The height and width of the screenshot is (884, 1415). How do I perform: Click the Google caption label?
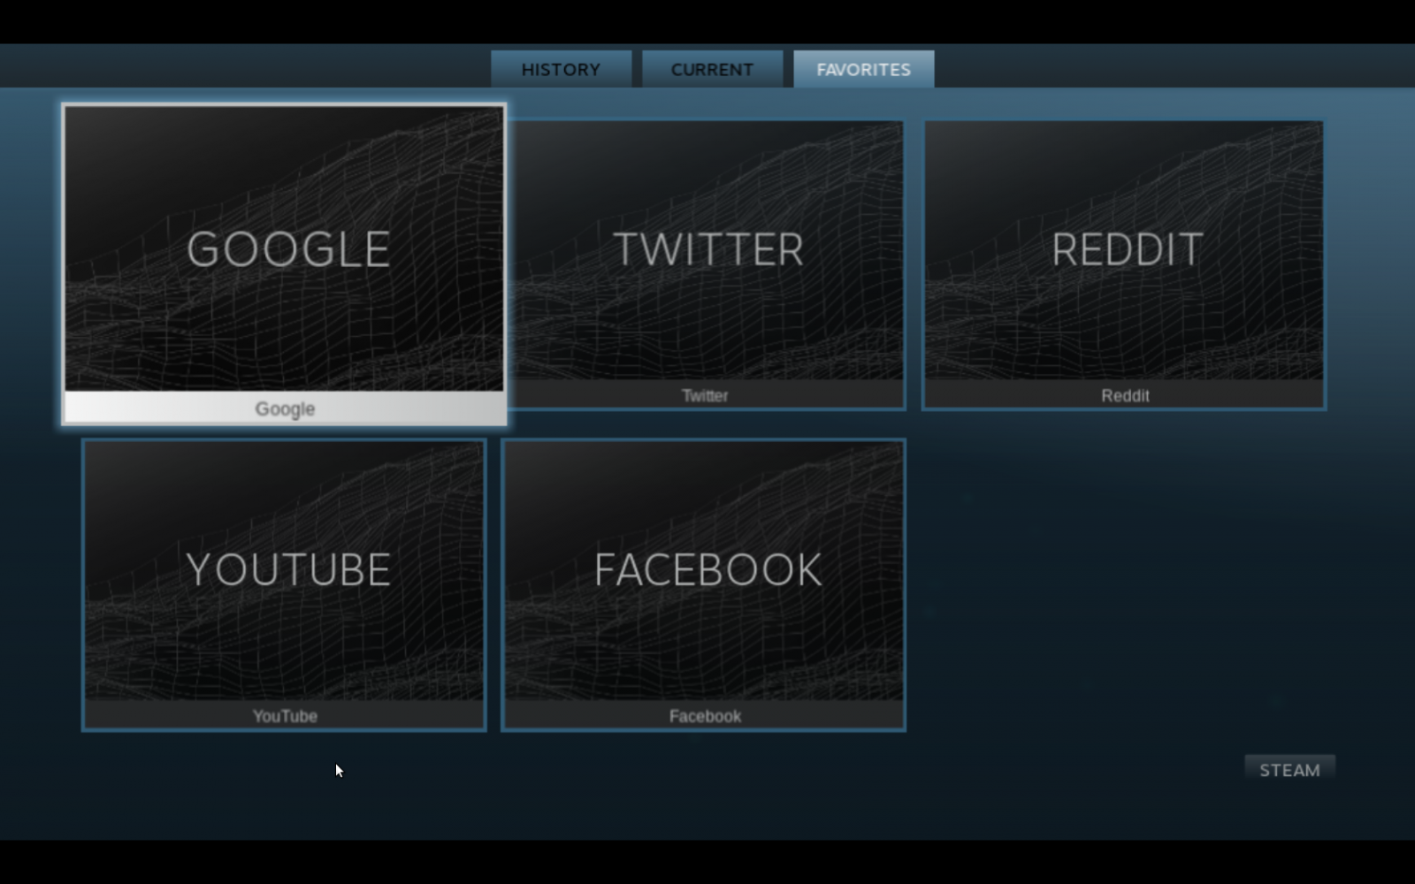click(285, 409)
